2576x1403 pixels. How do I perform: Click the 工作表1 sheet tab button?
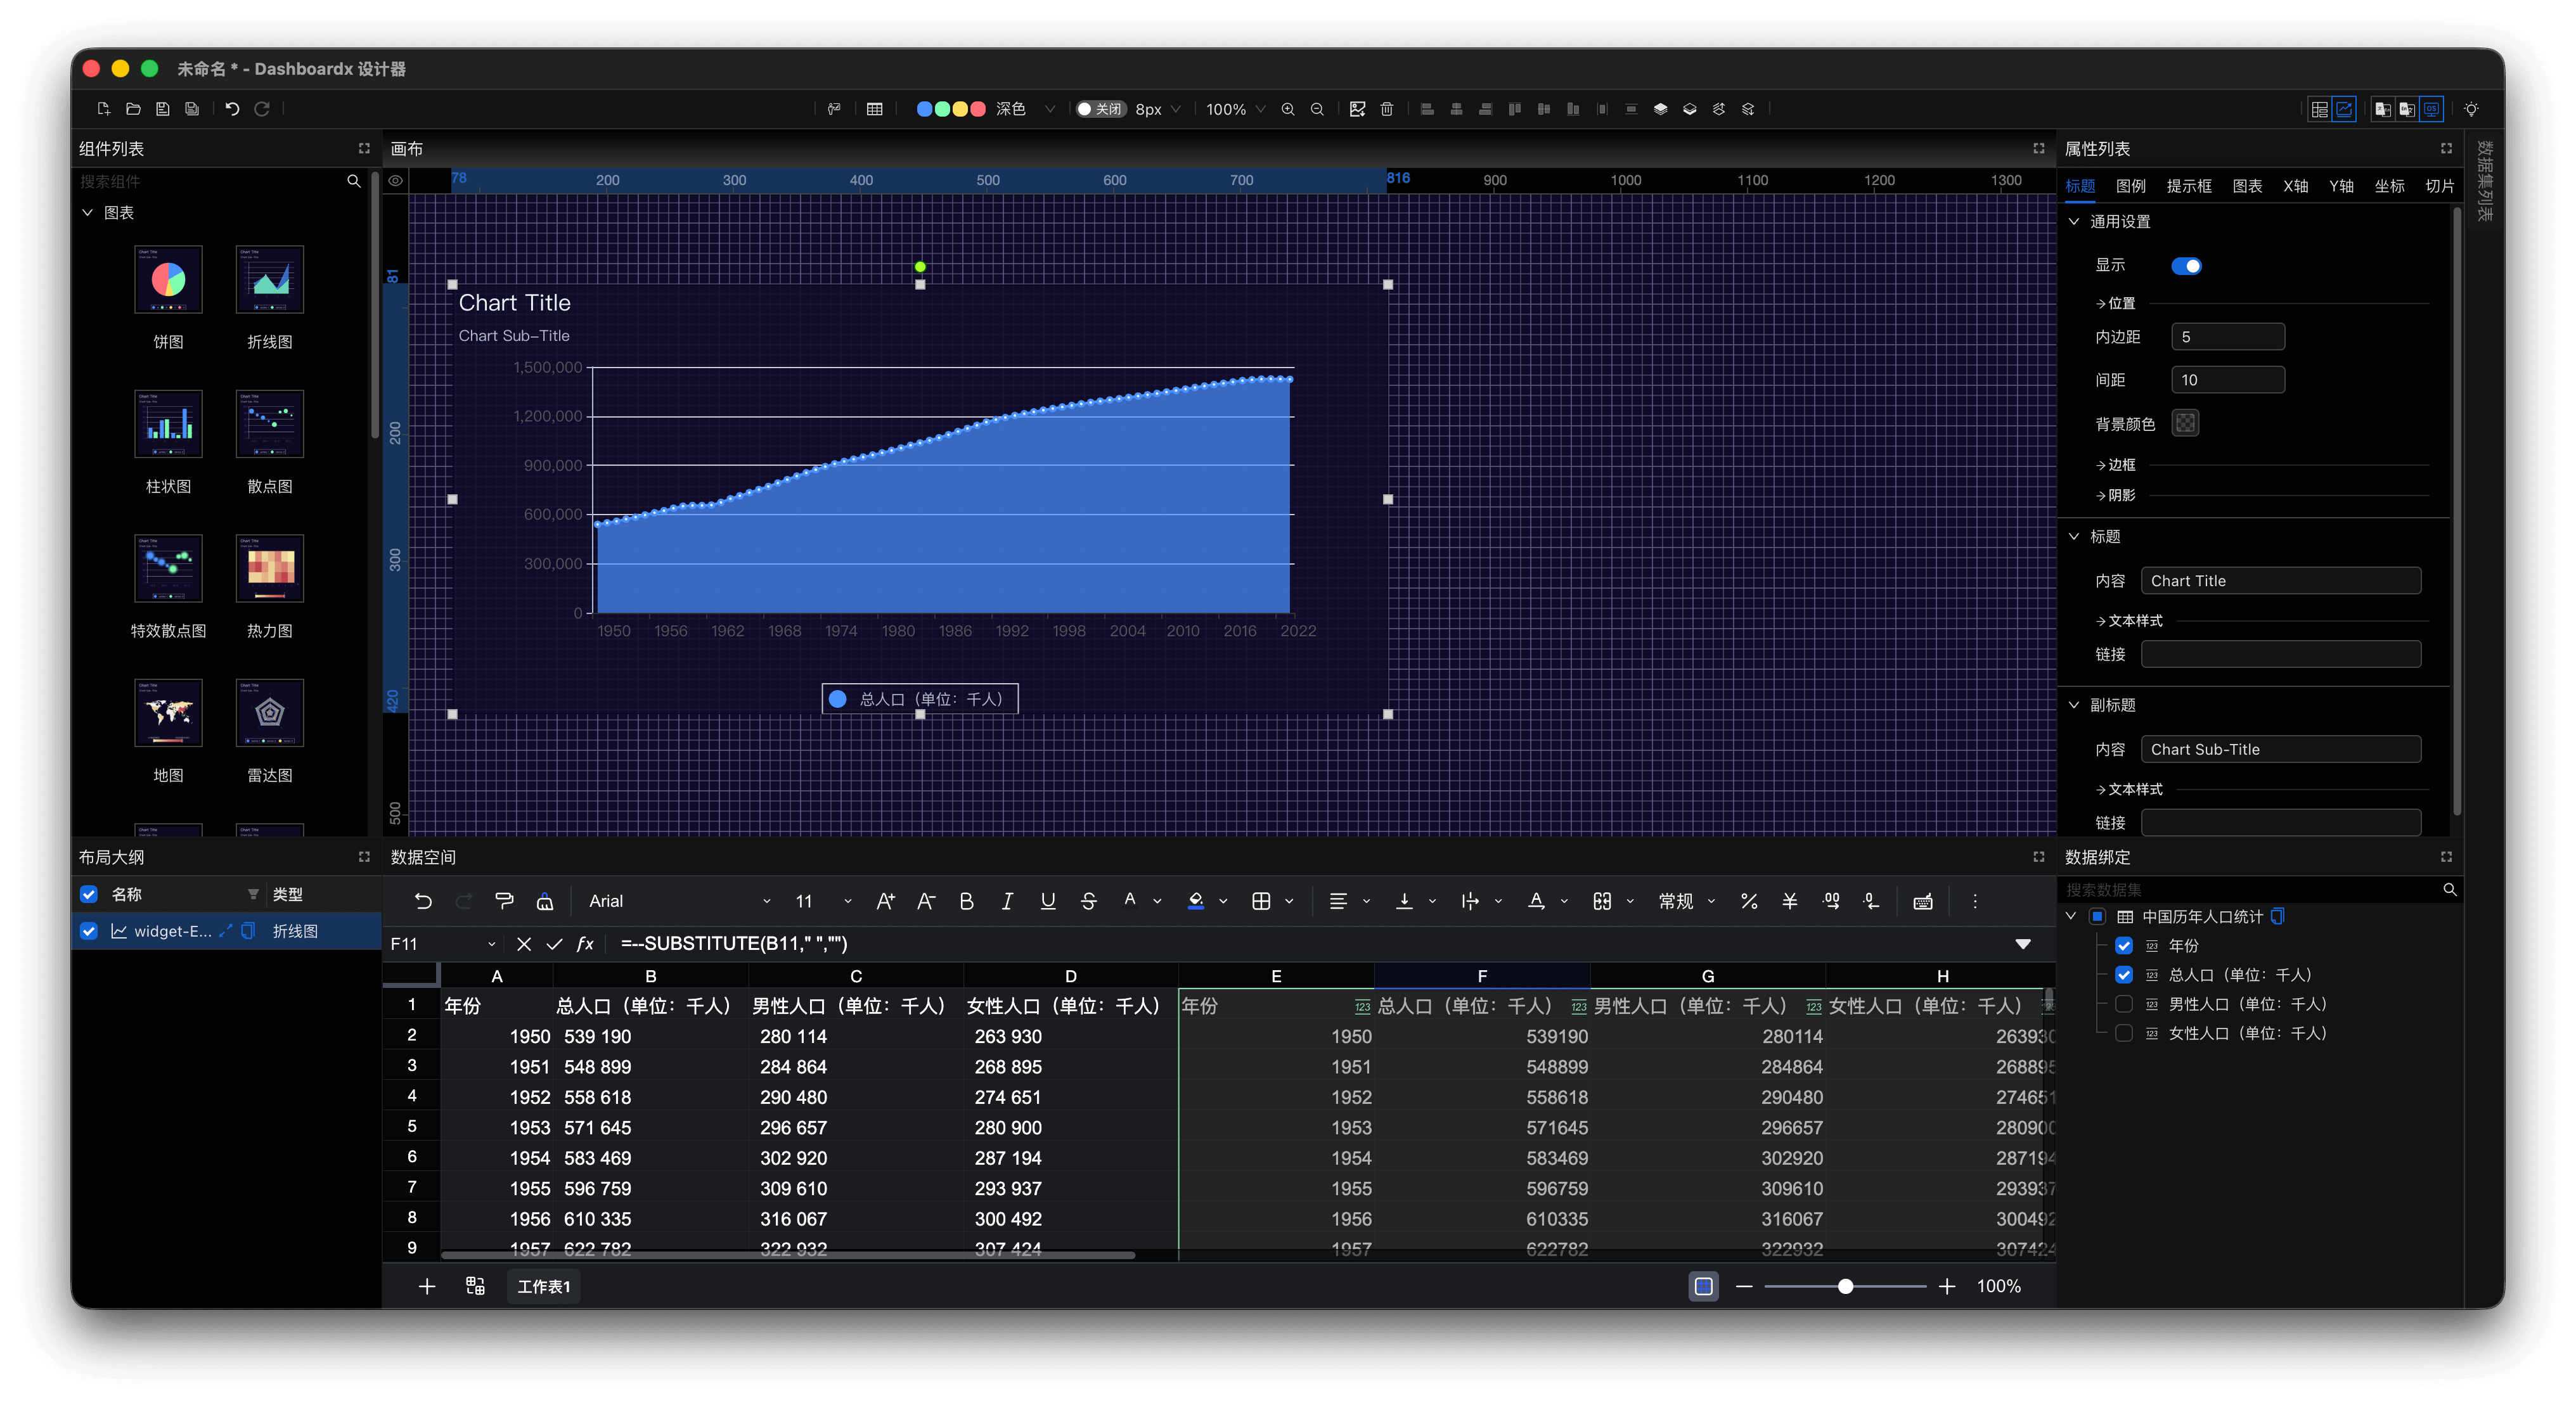[543, 1286]
